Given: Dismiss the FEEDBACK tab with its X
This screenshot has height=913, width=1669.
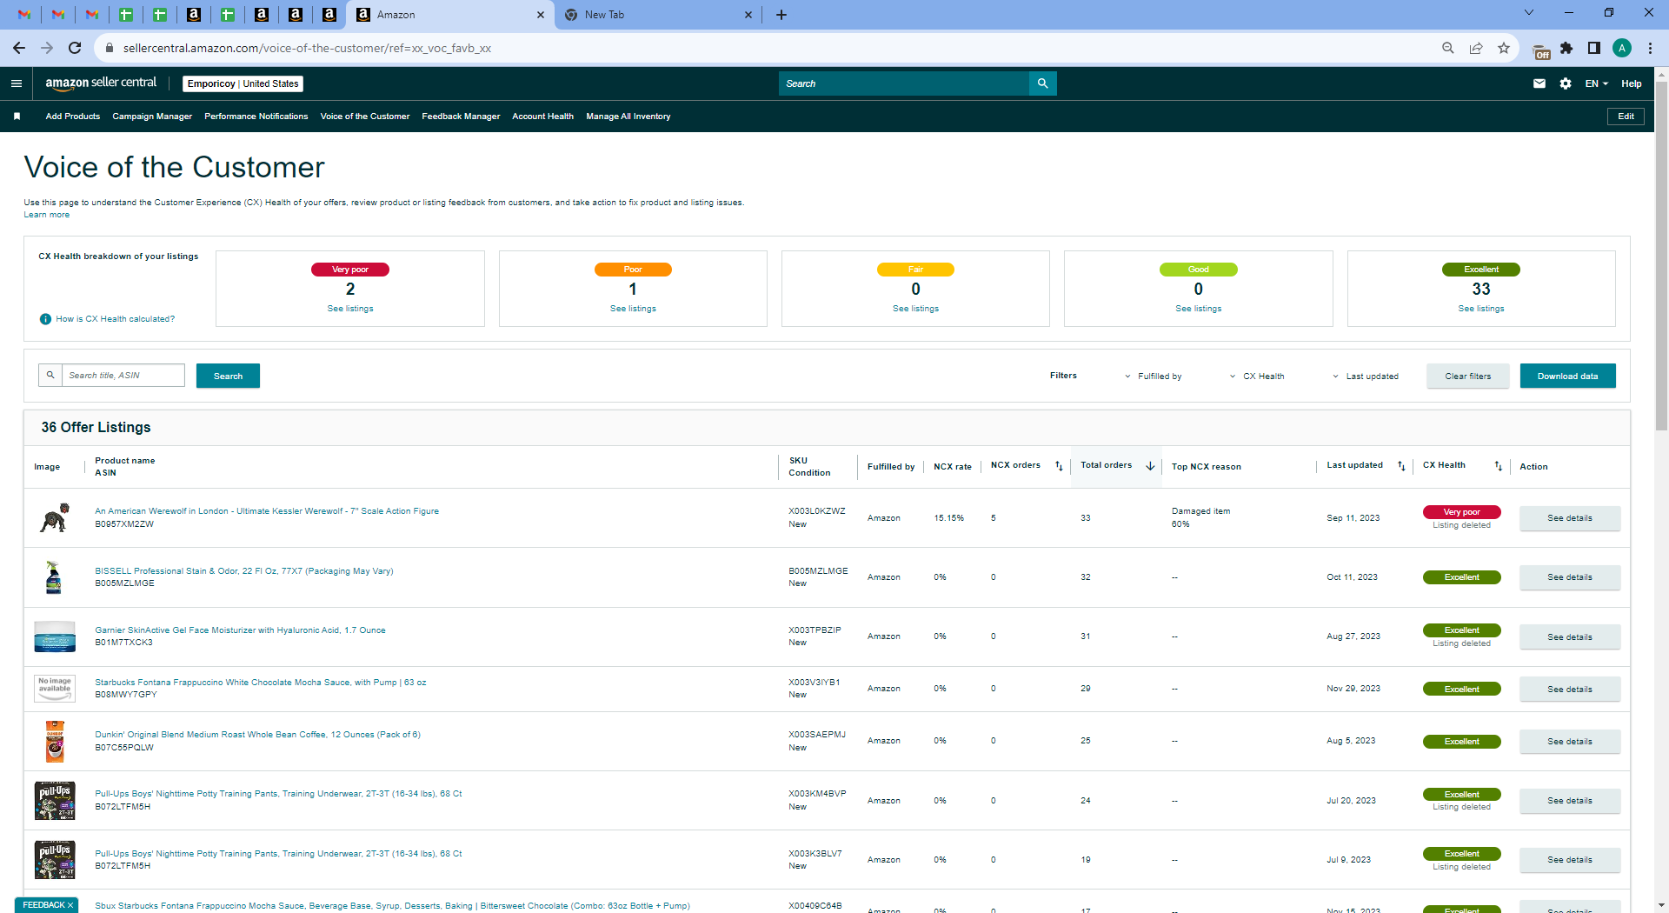Looking at the screenshot, I should click(x=70, y=905).
